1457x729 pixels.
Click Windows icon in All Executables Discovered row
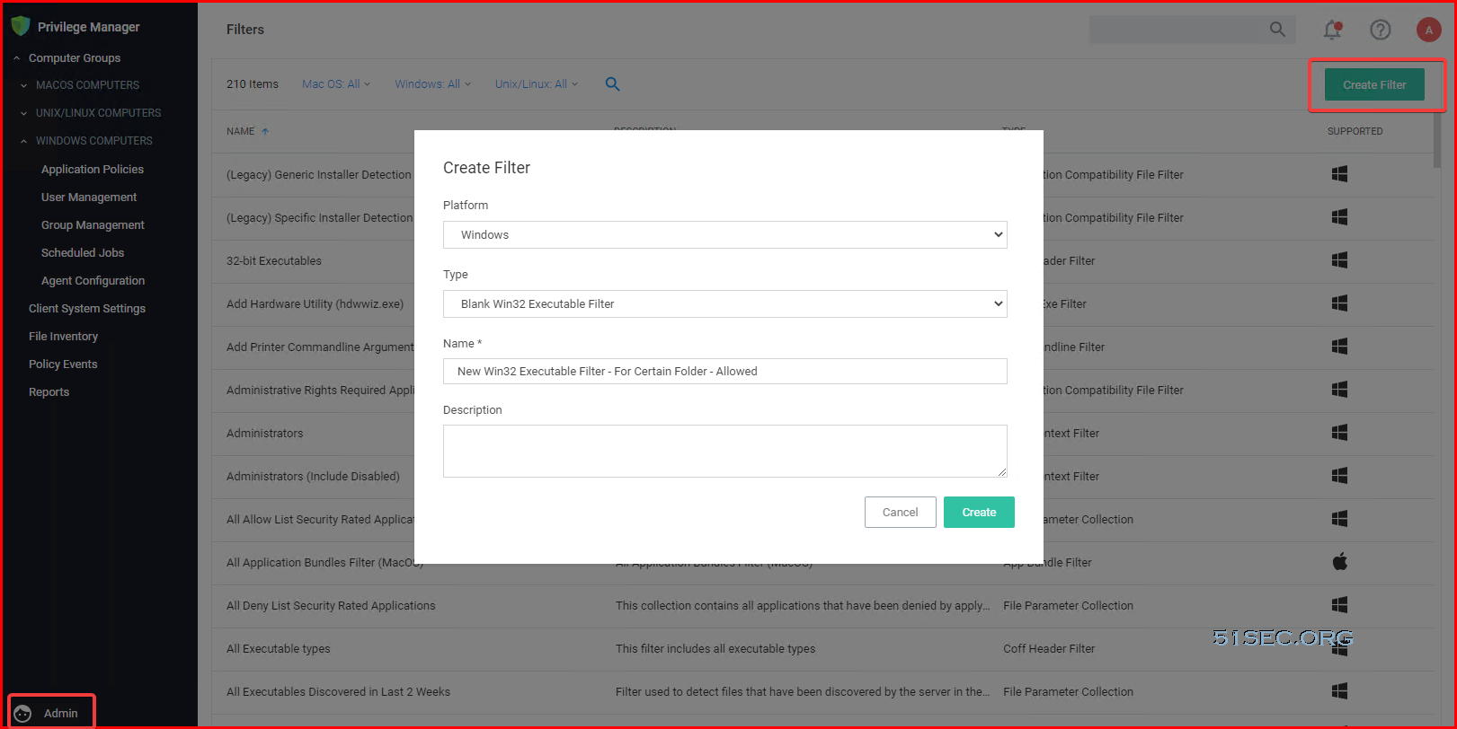[x=1339, y=691]
